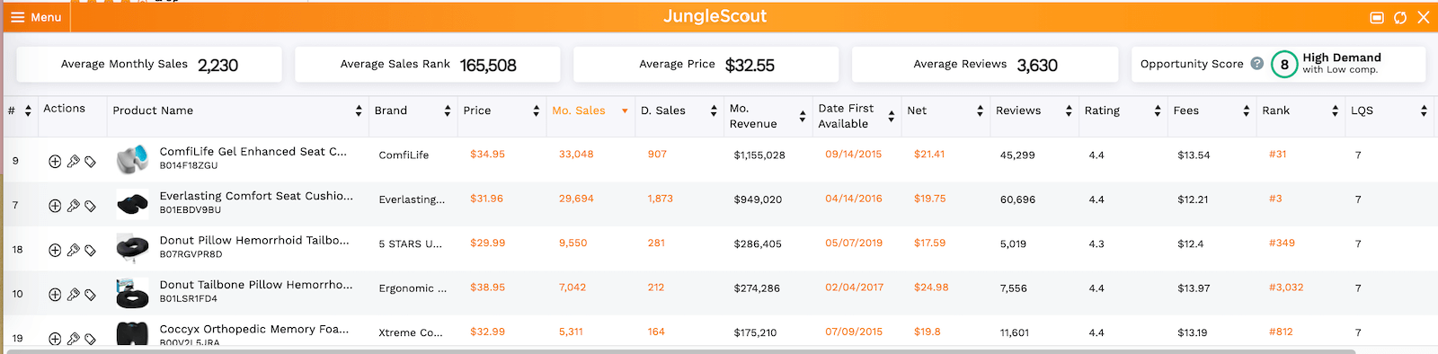1438x354 pixels.
Task: Open ComfiLife Gel Enhanced Seat product link
Action: pyautogui.click(x=253, y=152)
